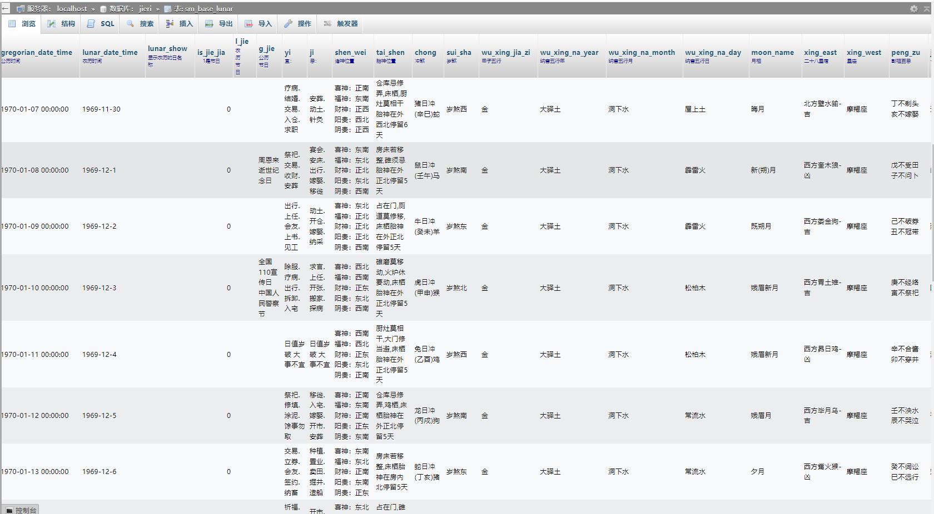Viewport: 934px width, 514px height.
Task: Open the jieri database link
Action: tap(145, 9)
